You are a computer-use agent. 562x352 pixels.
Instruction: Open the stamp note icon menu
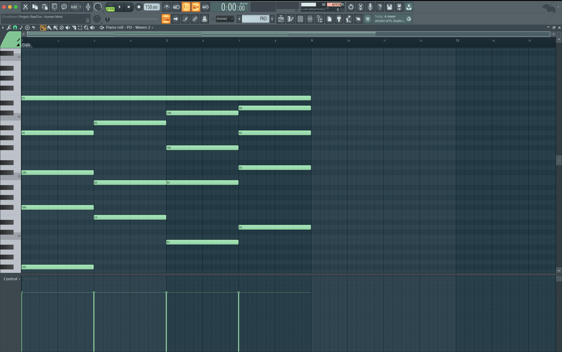tap(21, 27)
